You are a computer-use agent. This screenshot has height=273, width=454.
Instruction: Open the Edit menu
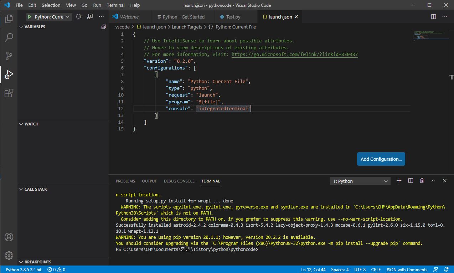point(32,5)
